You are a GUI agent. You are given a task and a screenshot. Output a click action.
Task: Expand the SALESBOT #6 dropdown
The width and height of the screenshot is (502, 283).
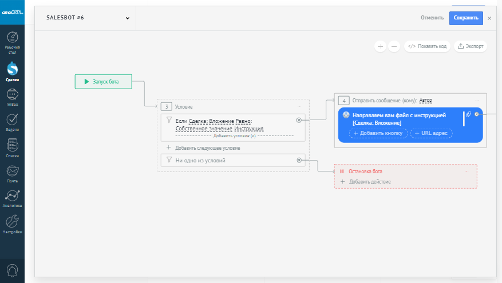pyautogui.click(x=127, y=18)
